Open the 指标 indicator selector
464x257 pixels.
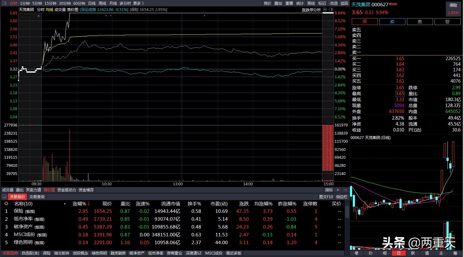coord(329,190)
